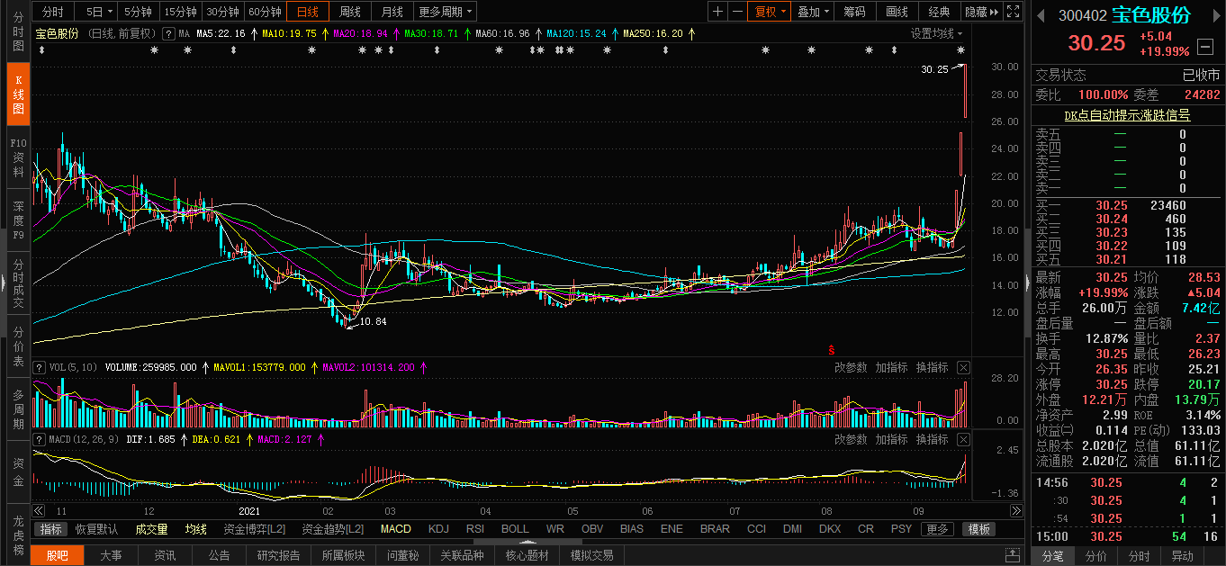Close the MACD indicator subpanel
Viewport: 1226px width, 566px height.
pyautogui.click(x=963, y=439)
